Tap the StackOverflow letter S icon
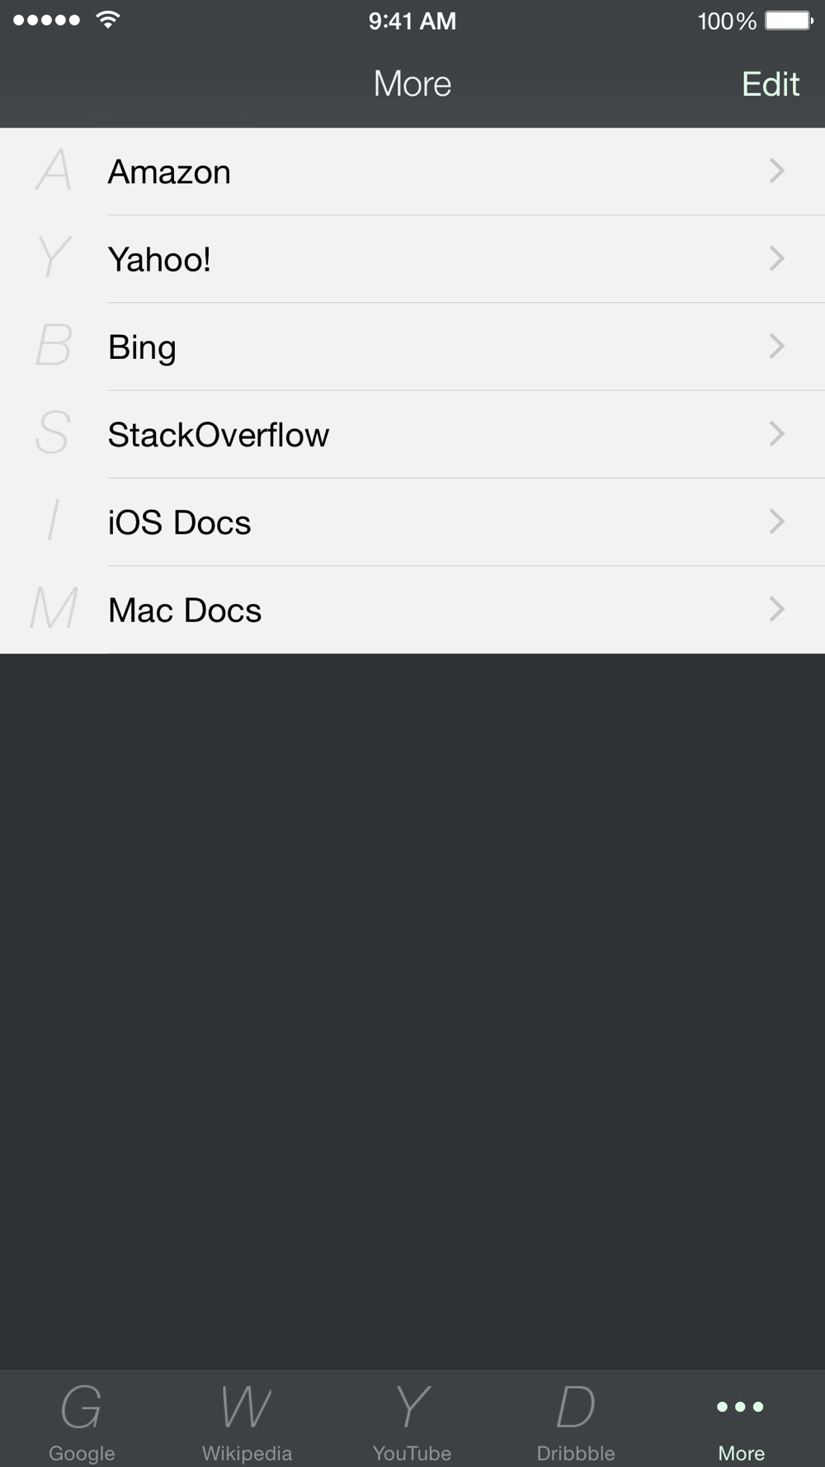Image resolution: width=825 pixels, height=1467 pixels. click(53, 433)
